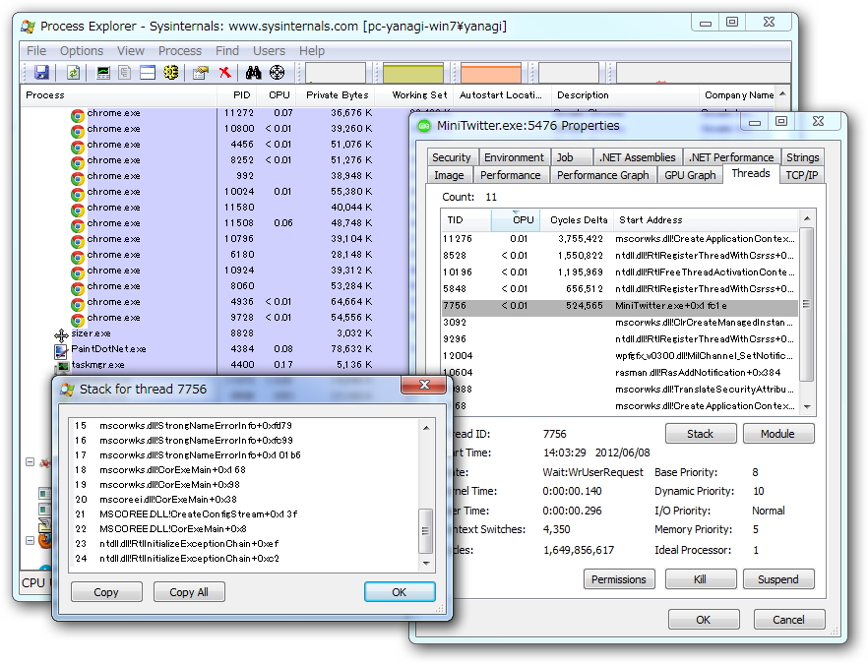Open the File menu
Image resolution: width=868 pixels, height=664 pixels.
[36, 51]
